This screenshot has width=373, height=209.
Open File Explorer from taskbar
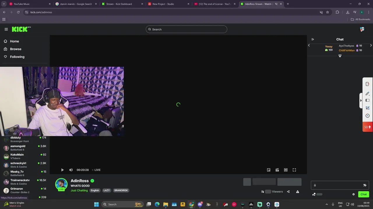(x=166, y=204)
